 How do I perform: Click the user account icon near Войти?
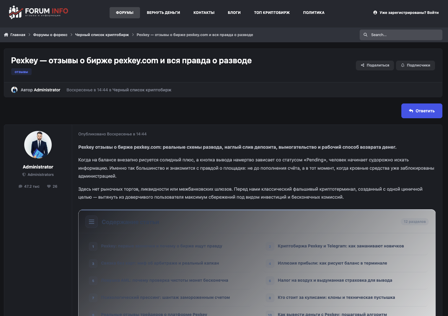point(375,13)
